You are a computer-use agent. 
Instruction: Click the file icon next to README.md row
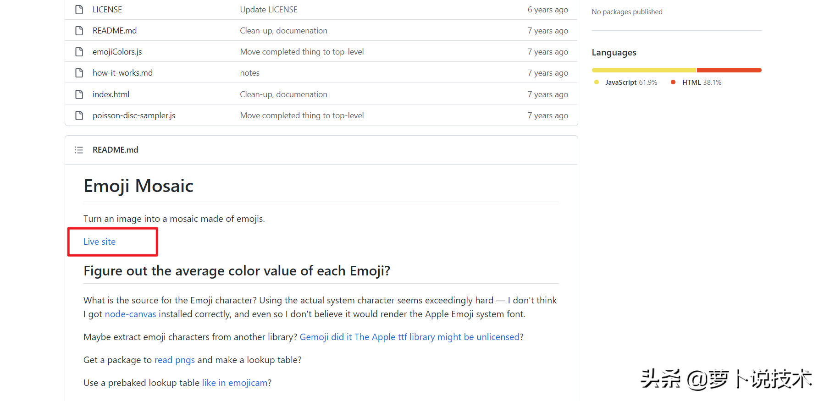click(x=79, y=31)
